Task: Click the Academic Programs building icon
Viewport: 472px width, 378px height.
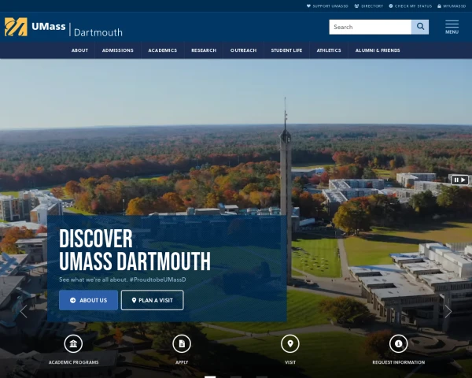Action: (73, 343)
